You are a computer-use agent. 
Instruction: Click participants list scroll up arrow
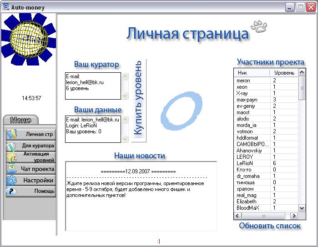coord(302,72)
